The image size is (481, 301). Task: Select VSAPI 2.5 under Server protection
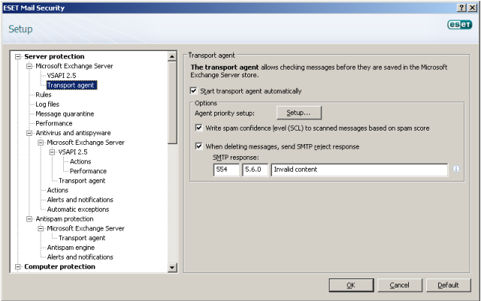62,75
